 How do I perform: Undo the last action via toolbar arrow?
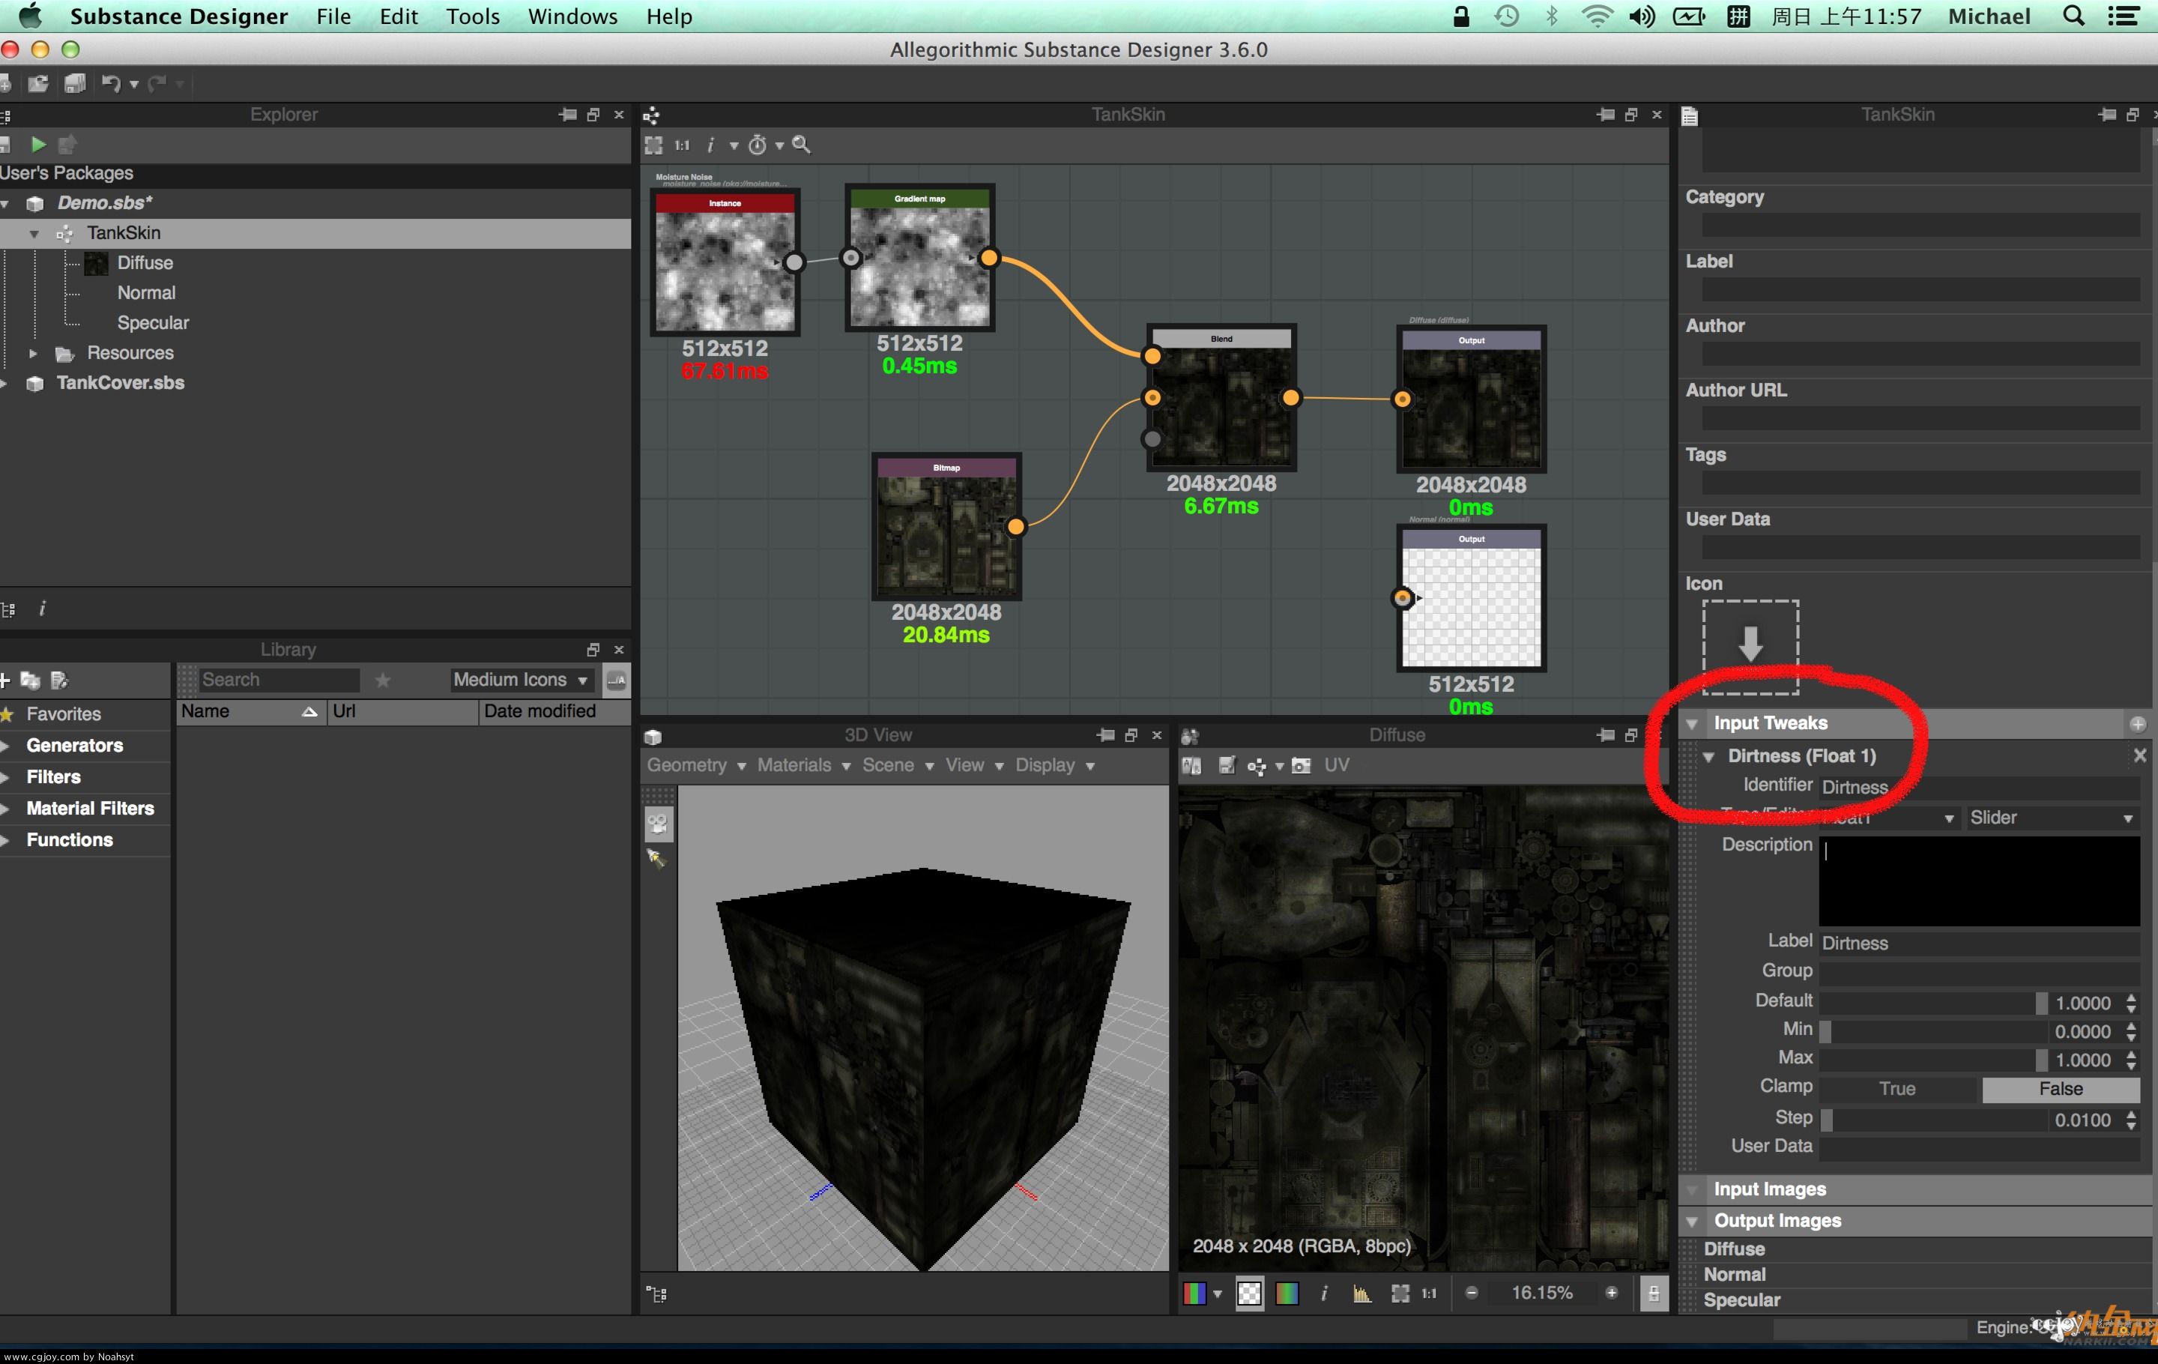coord(111,84)
